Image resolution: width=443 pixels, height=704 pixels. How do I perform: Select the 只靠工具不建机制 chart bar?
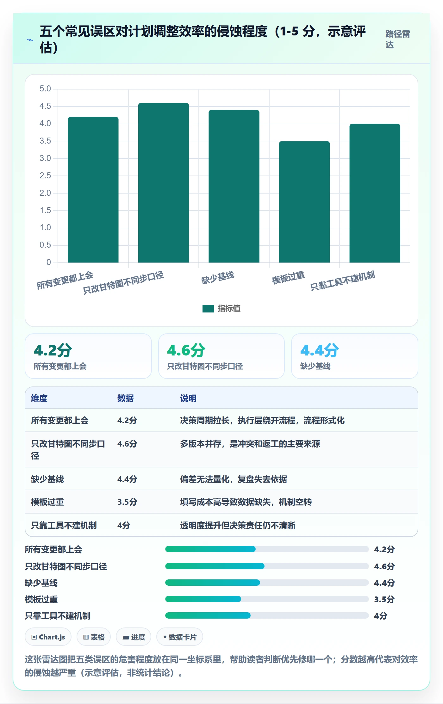pos(375,193)
